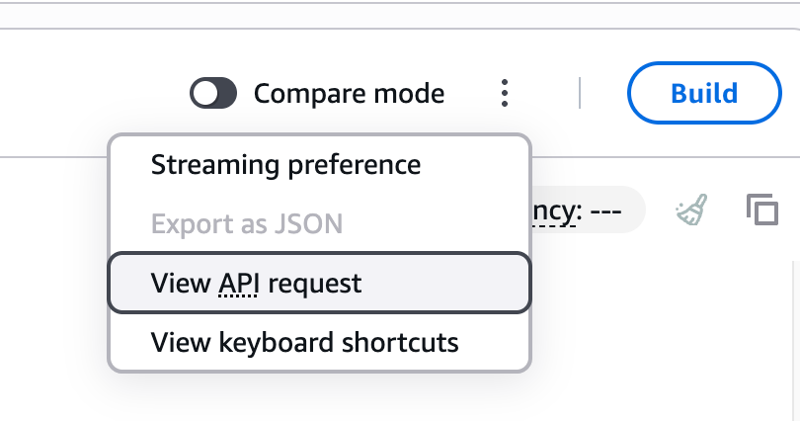Click the round knob of Compare toggle
The width and height of the screenshot is (800, 421).
point(203,94)
